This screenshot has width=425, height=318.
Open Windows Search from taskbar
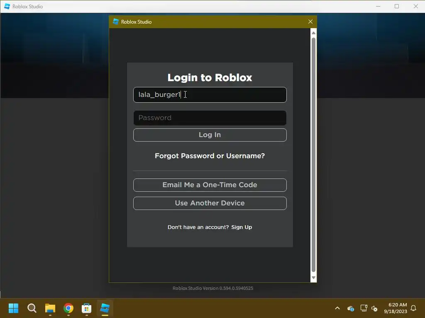pyautogui.click(x=32, y=308)
